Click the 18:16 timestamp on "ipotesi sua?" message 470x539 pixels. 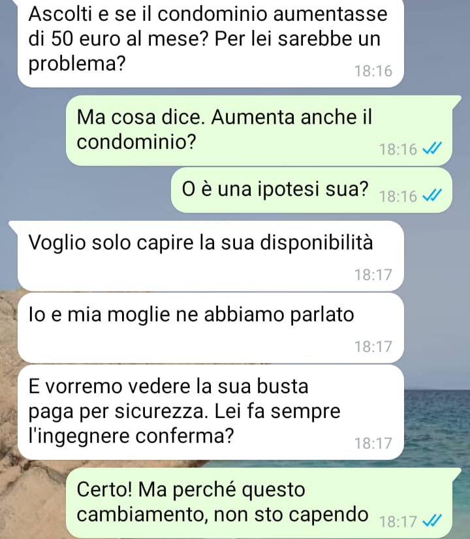coord(398,197)
